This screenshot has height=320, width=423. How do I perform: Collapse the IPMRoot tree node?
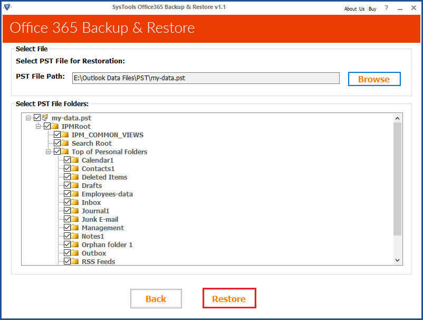(39, 126)
